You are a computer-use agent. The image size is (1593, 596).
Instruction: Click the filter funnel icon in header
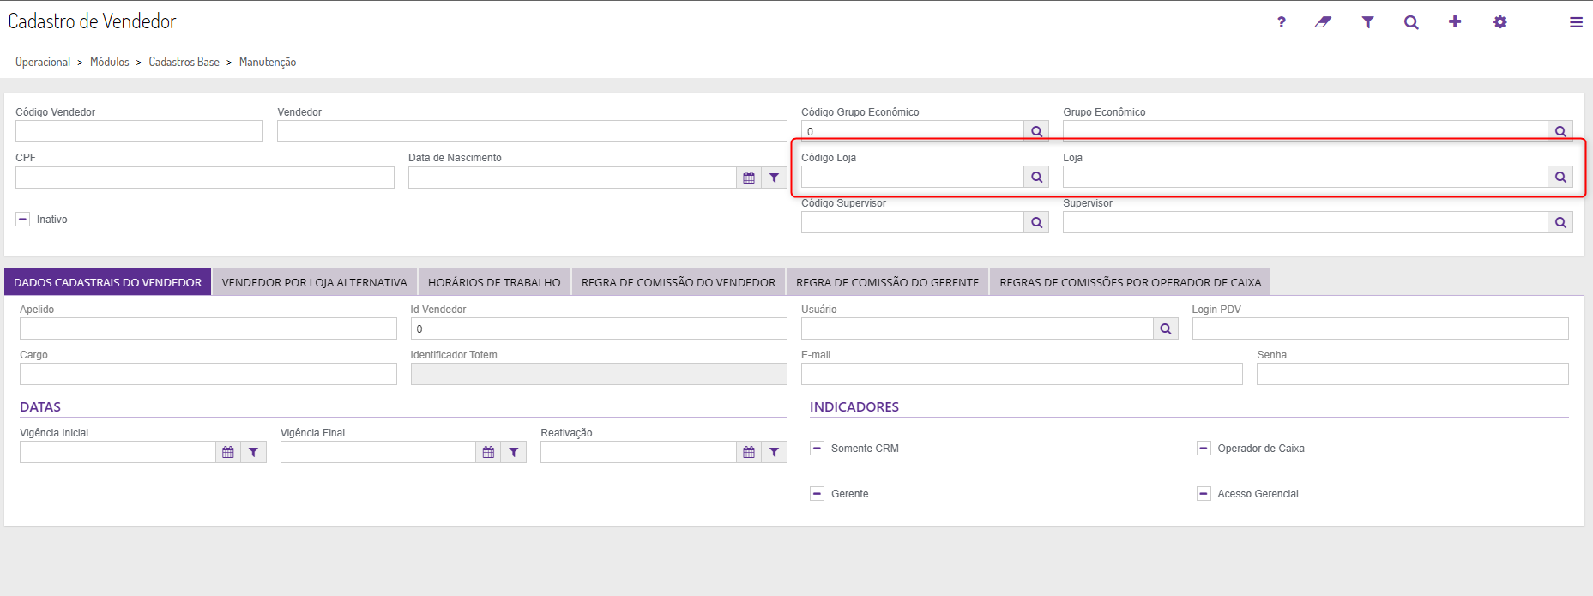[1367, 22]
